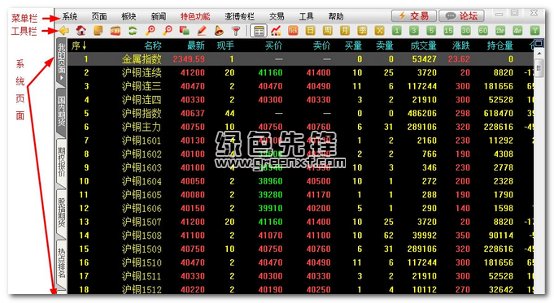Screen dimensions: 554x303
Task: Click the funnel filter icon
Action: 236,31
